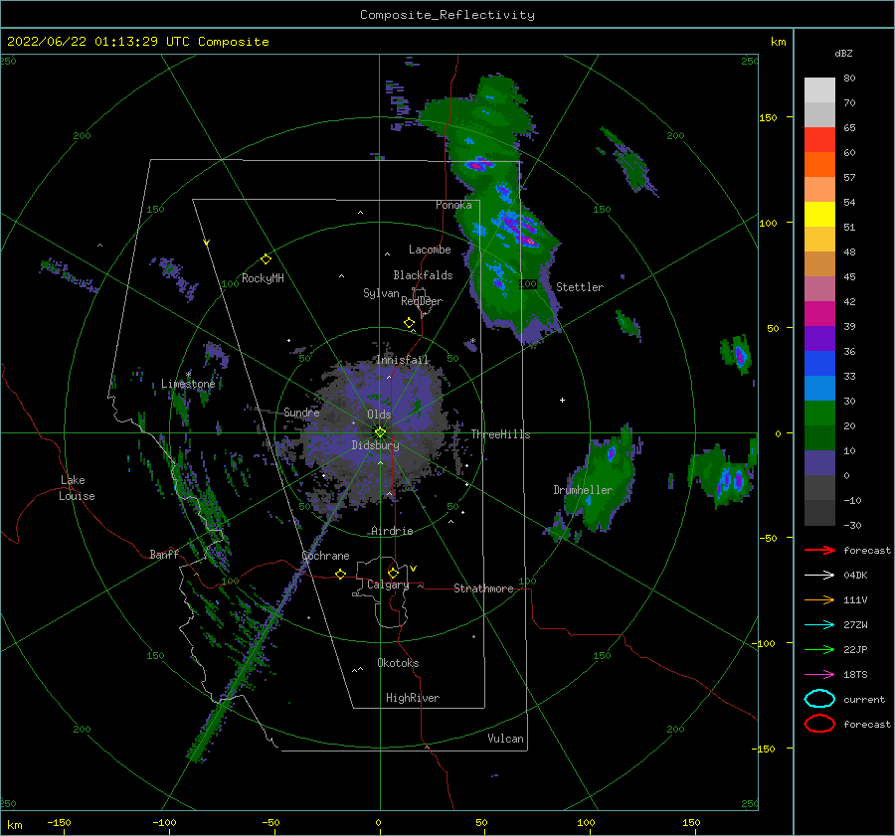Click the yellow 51-54 dBZ color swatch

pos(819,215)
